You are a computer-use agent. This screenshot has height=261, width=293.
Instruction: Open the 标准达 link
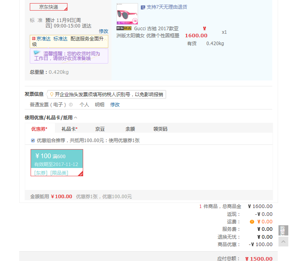click(60, 39)
